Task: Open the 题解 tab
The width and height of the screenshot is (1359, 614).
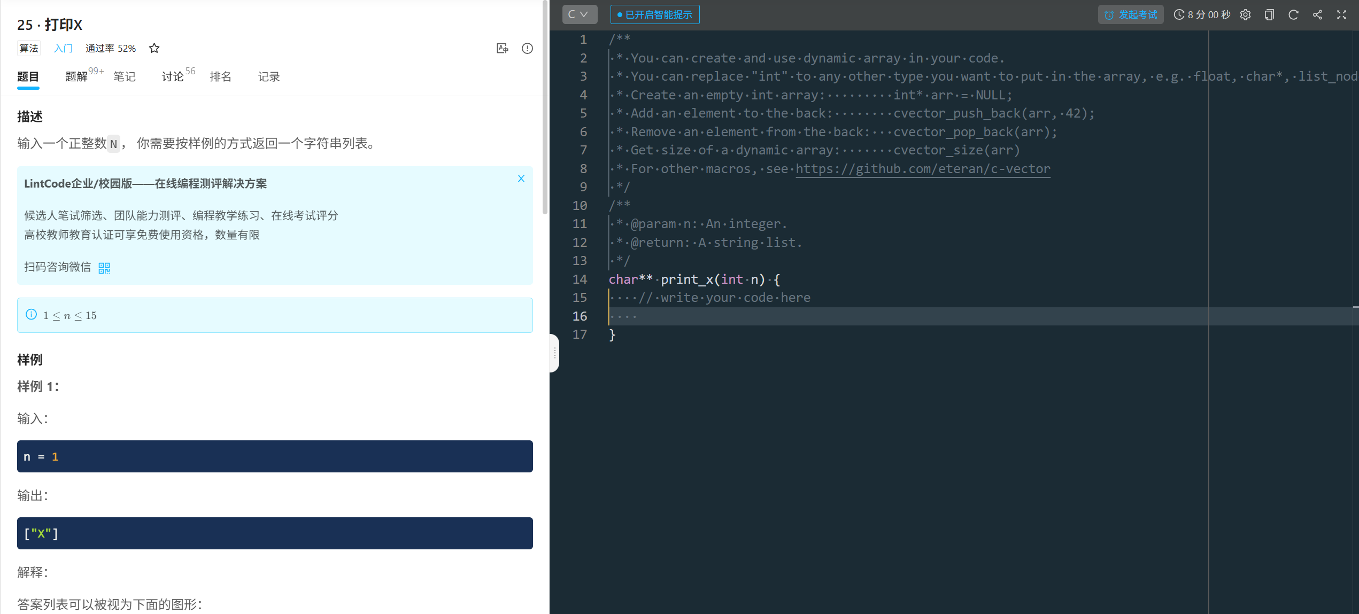Action: tap(76, 76)
